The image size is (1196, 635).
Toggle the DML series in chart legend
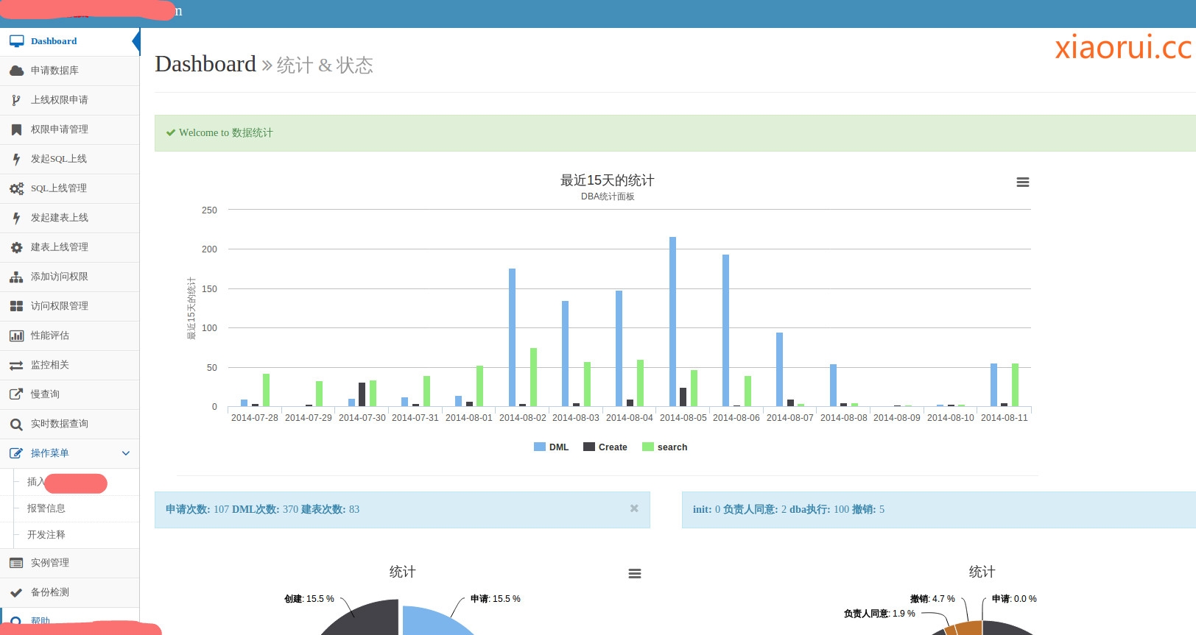tap(552, 447)
